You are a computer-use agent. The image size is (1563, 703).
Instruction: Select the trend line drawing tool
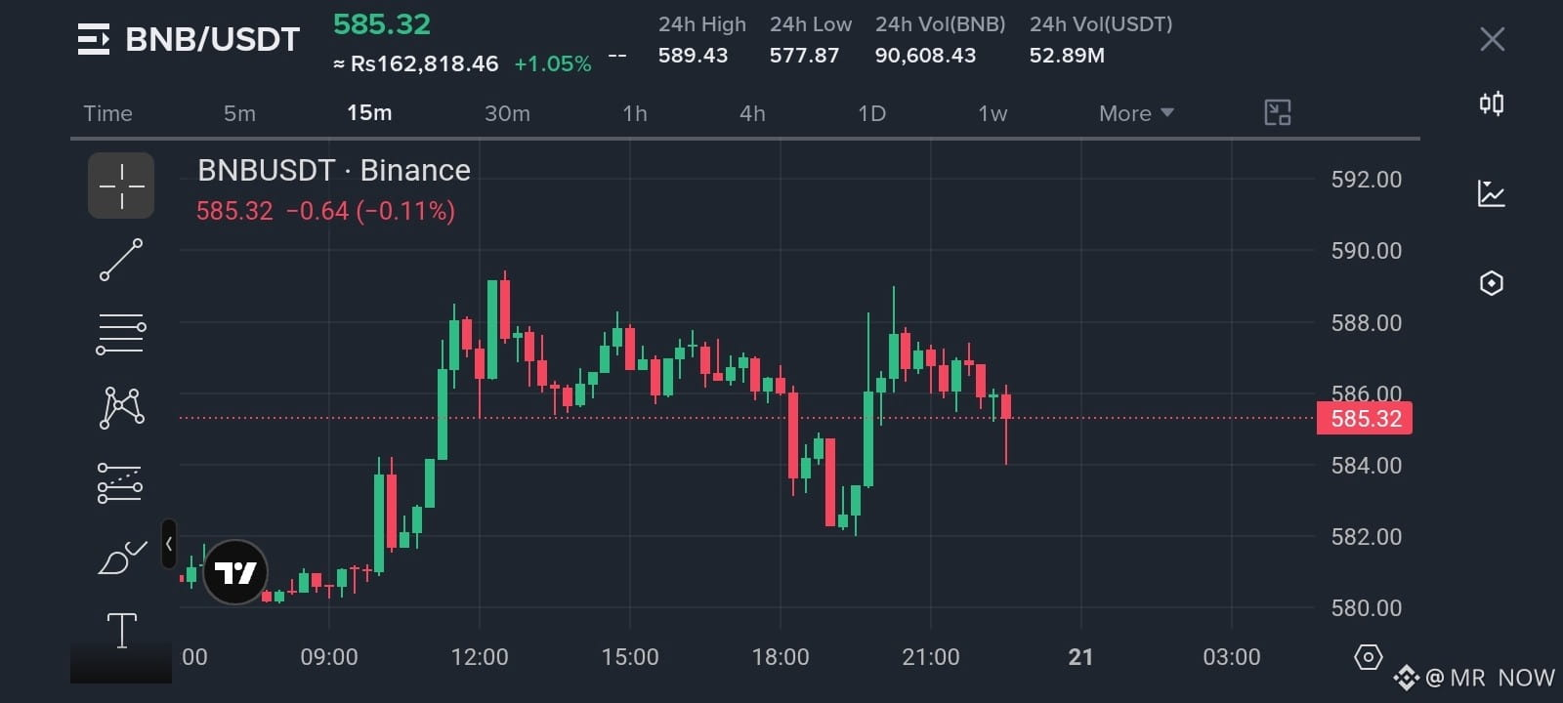click(121, 260)
